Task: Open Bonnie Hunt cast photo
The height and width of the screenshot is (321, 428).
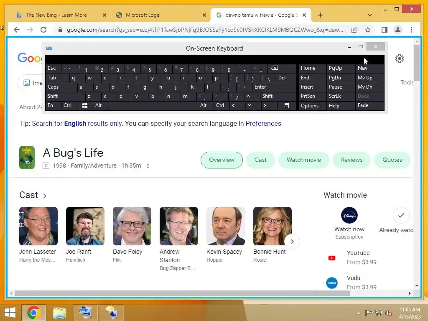Action: tap(273, 226)
